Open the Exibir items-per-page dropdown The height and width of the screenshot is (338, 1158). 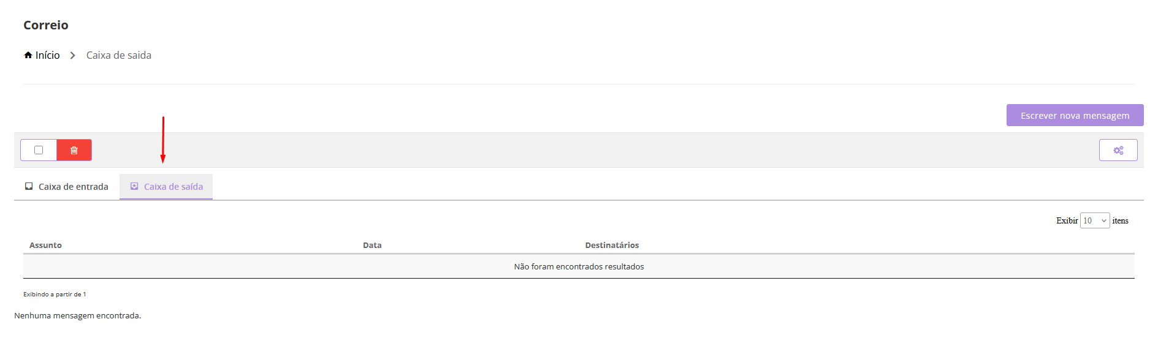coord(1095,220)
